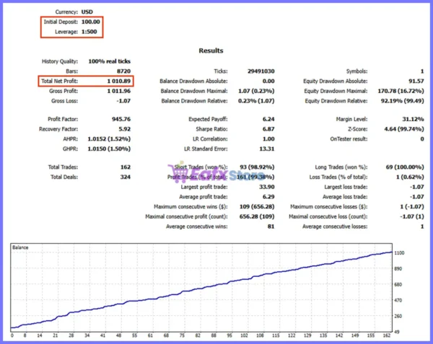The height and width of the screenshot is (344, 433).
Task: Click the Total Trades value 162
Action: coord(126,167)
